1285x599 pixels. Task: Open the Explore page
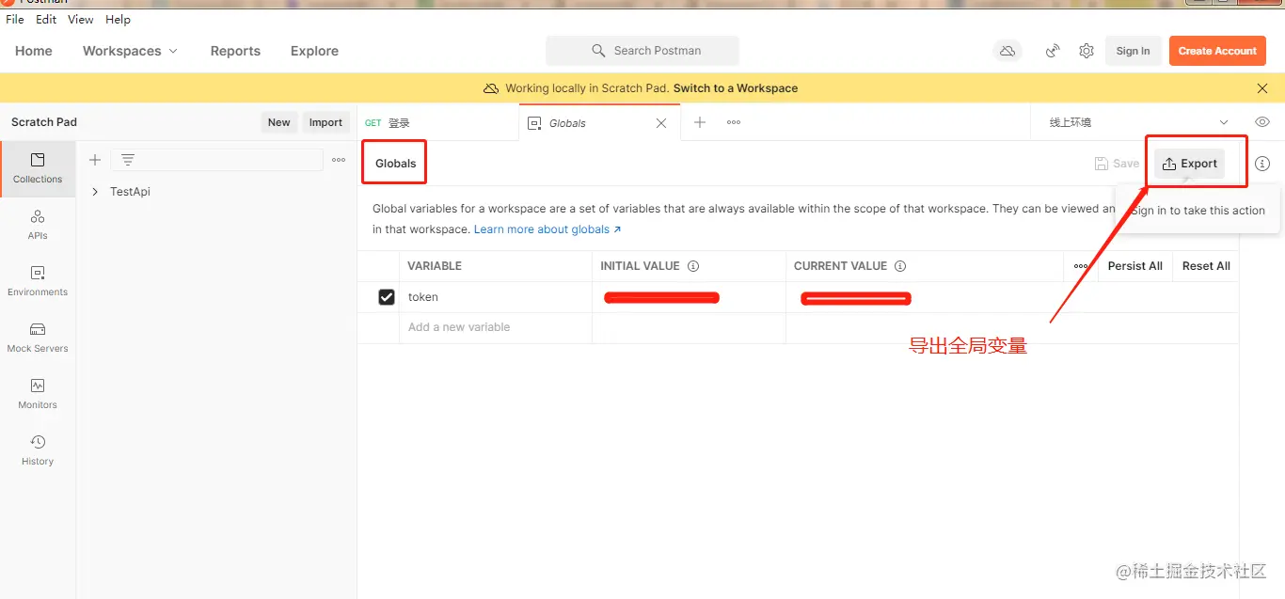(x=314, y=51)
